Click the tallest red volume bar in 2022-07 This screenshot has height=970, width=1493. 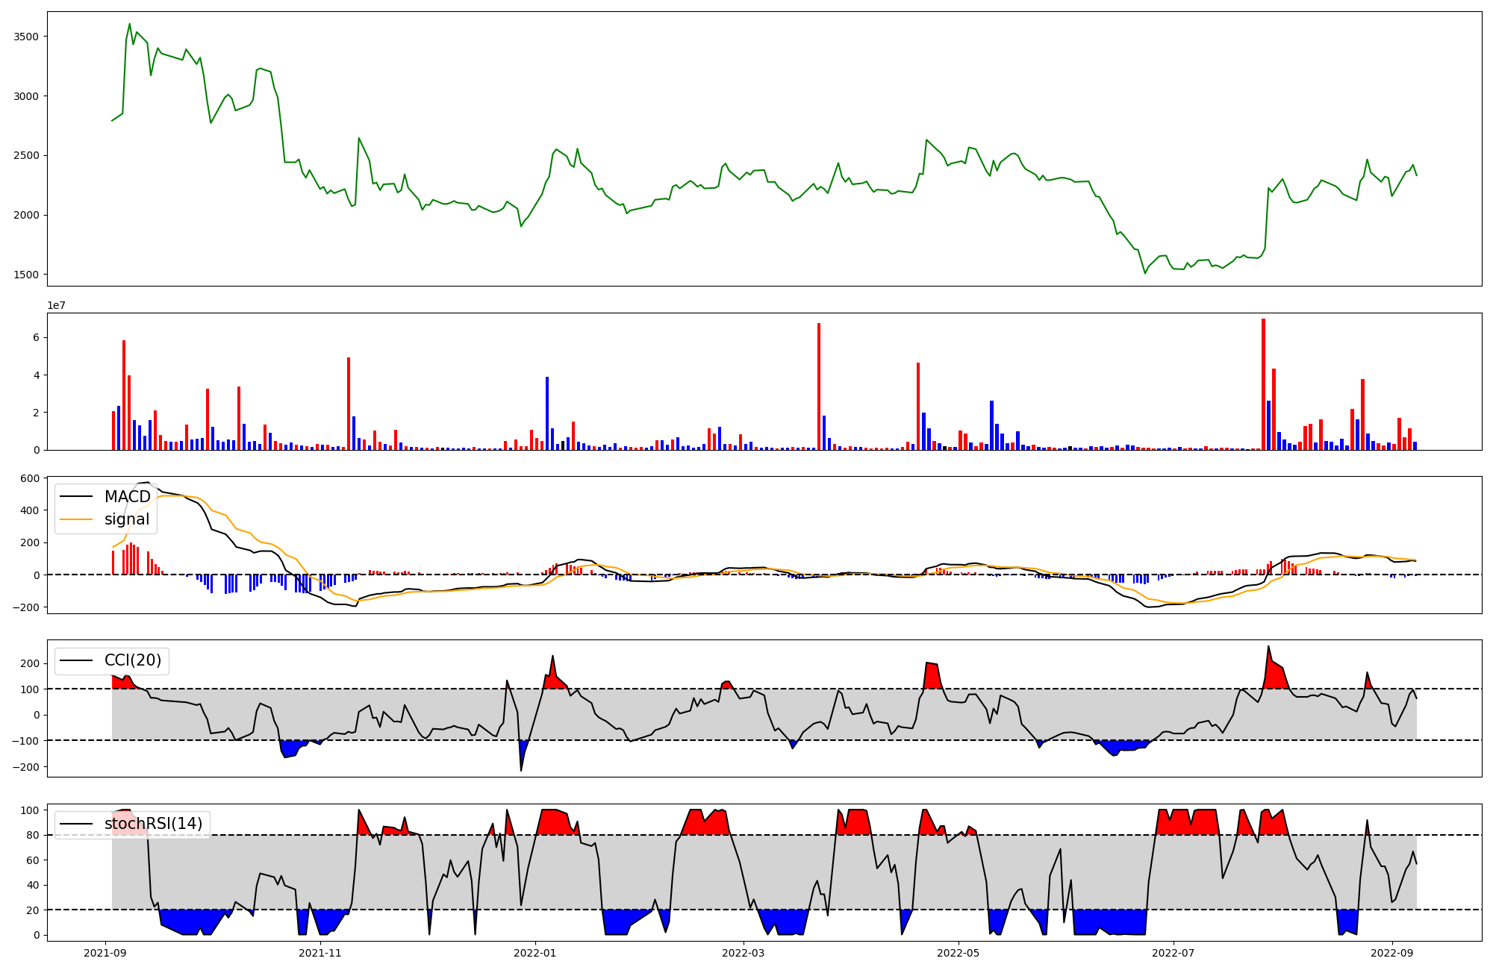(x=1263, y=384)
